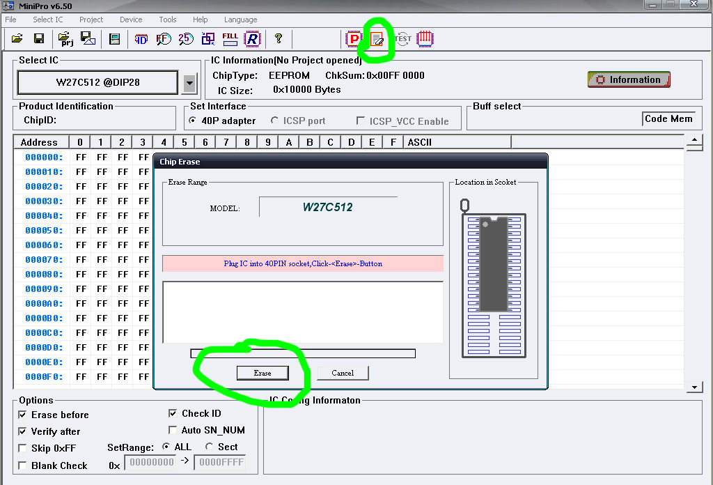Click the erase progress bar in the dialog

pos(303,353)
